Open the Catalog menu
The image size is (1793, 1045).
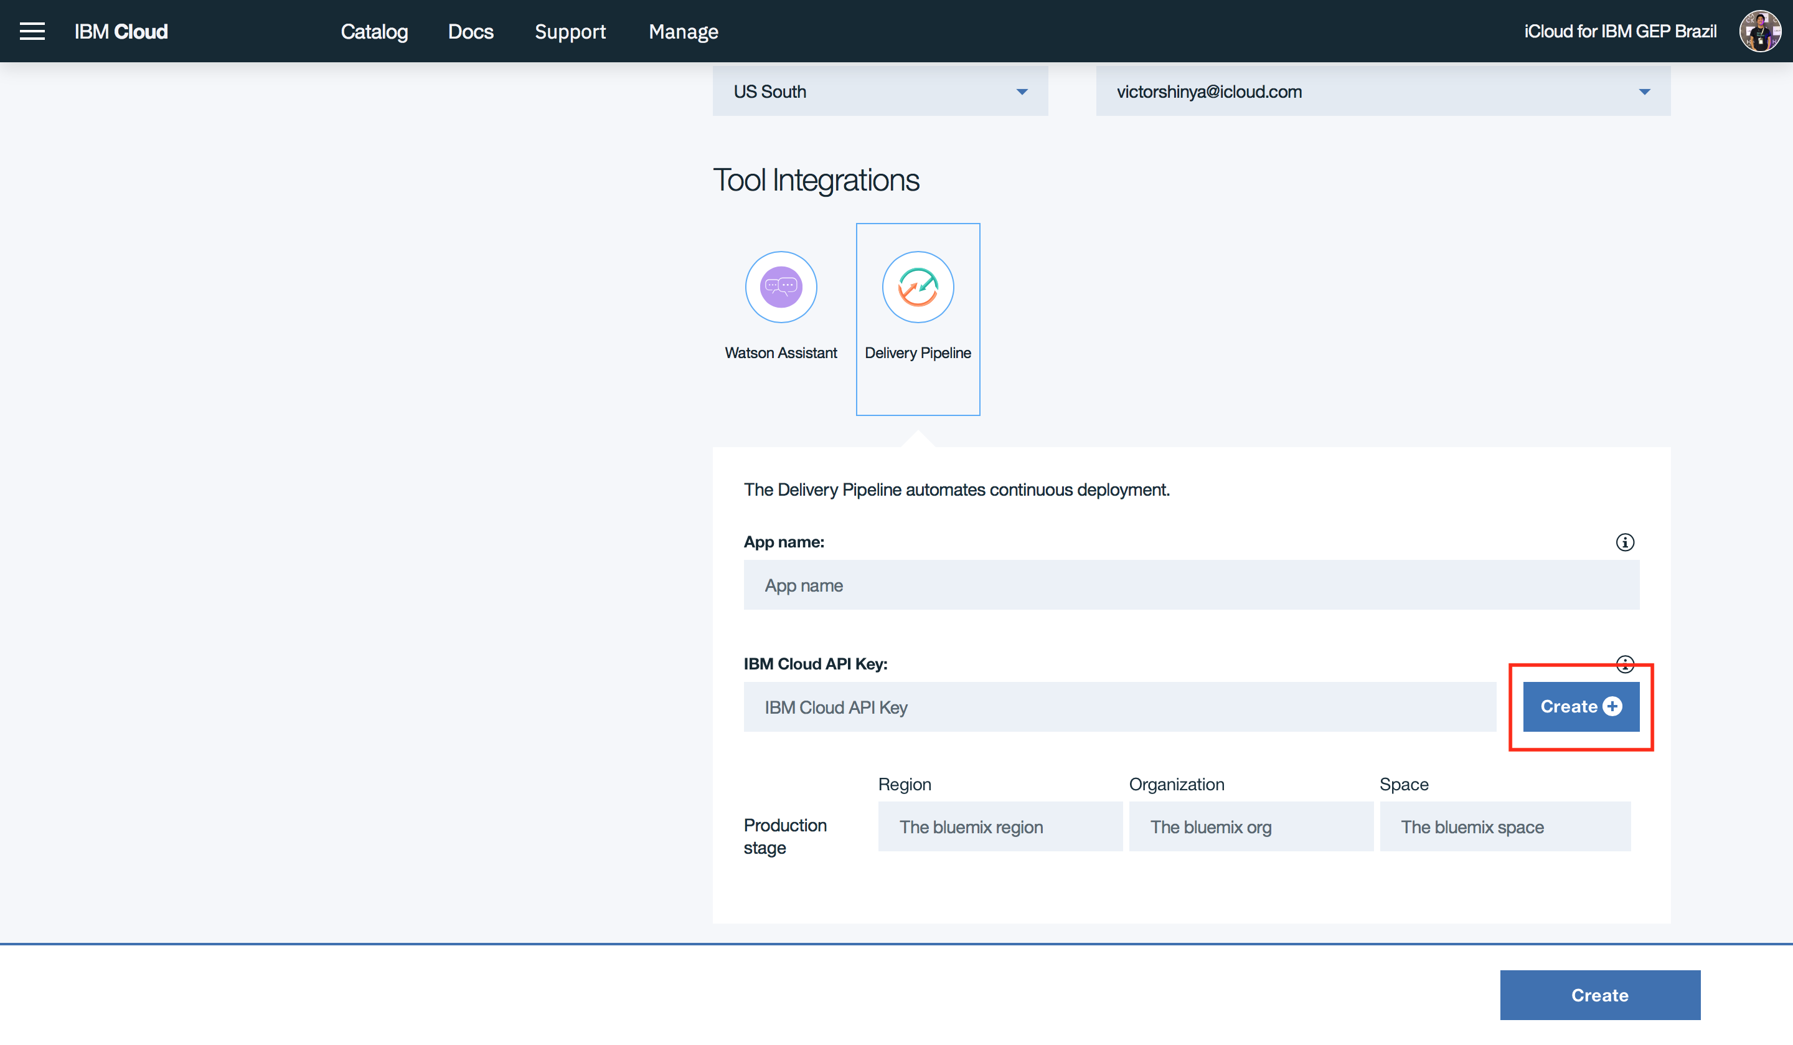click(x=374, y=31)
